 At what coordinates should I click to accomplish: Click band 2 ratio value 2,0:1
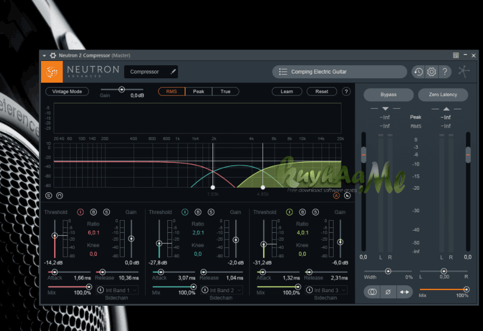[x=198, y=233]
